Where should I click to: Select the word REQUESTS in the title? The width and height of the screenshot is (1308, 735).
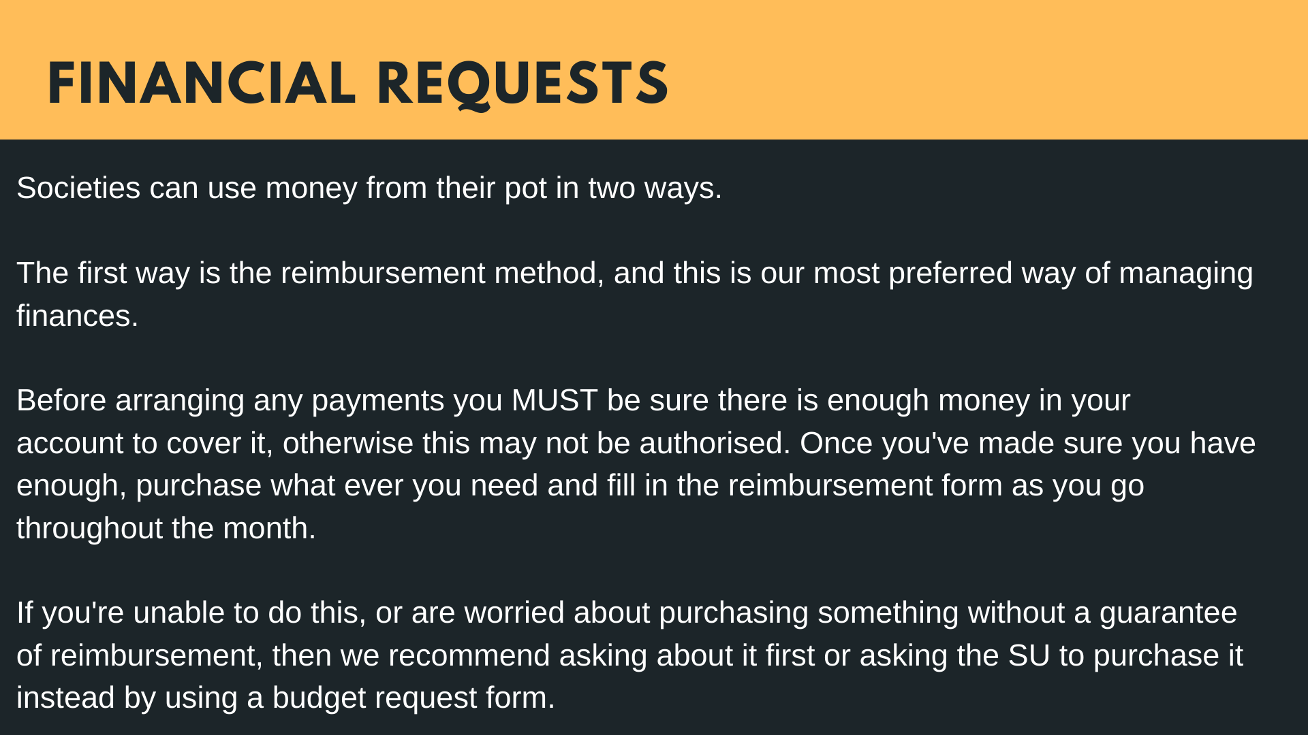point(523,85)
